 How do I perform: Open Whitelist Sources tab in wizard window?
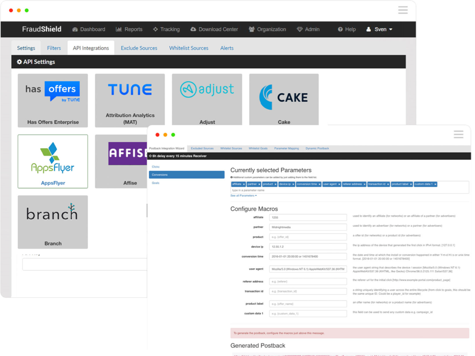231,149
